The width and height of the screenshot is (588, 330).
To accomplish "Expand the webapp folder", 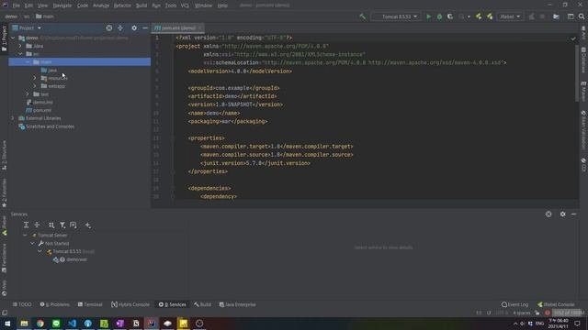I will point(35,86).
